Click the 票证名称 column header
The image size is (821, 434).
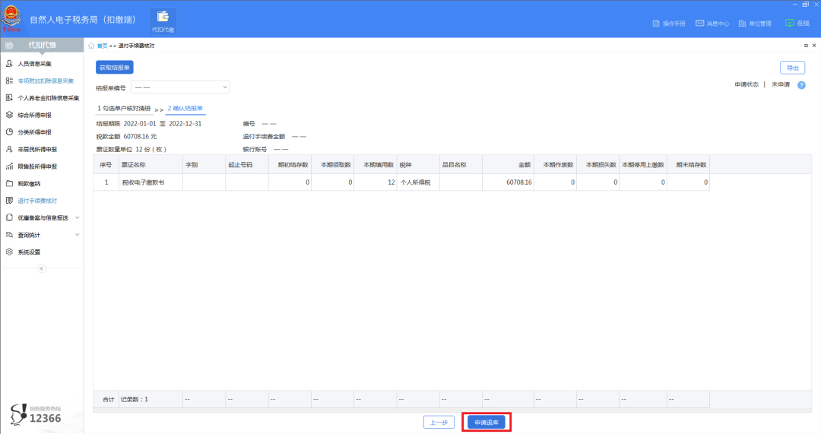[151, 164]
